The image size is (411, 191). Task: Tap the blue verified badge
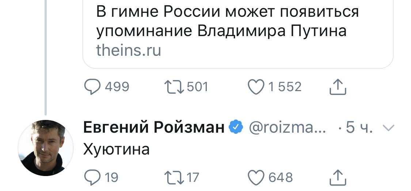tap(236, 127)
